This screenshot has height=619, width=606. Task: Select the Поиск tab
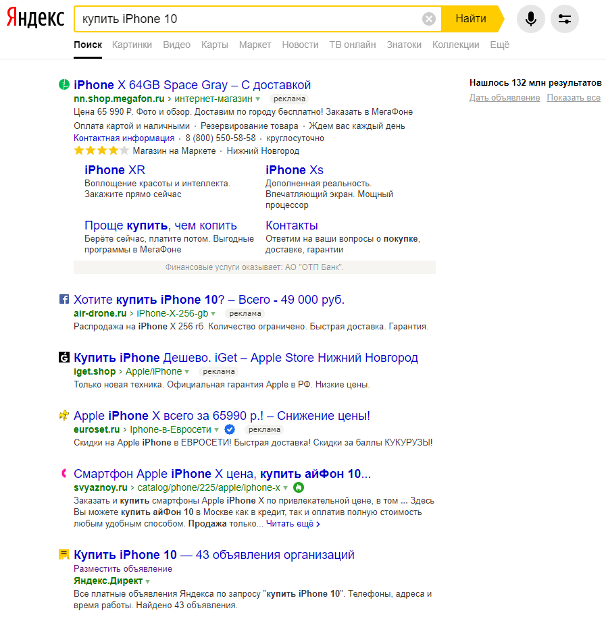tap(88, 45)
